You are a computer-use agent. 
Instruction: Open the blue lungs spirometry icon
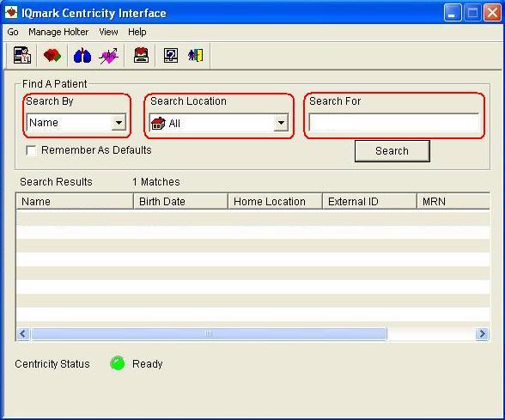82,55
